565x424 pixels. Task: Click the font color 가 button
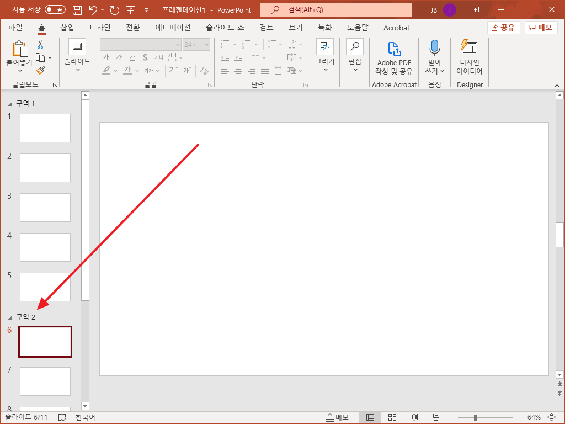click(x=127, y=70)
